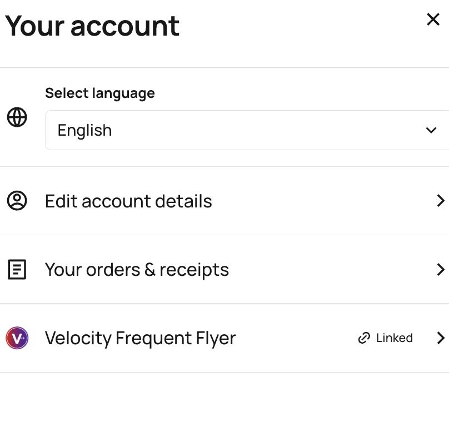Click the Select language label
Image resolution: width=449 pixels, height=446 pixels.
(x=100, y=93)
